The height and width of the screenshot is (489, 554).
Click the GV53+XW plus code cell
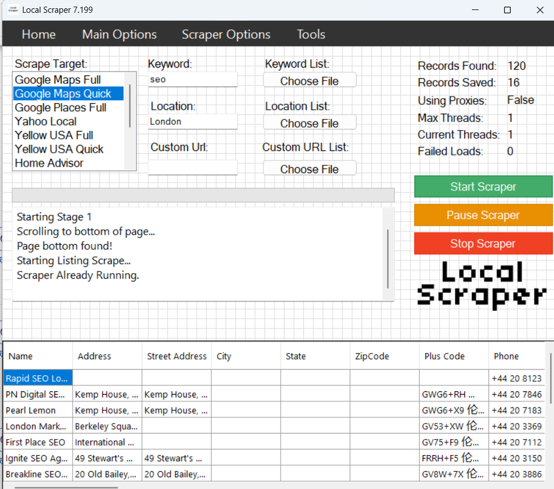pos(454,426)
